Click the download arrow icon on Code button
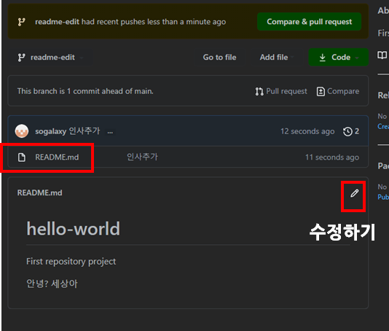 [x=322, y=58]
